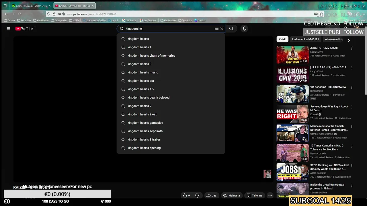367x206 pixels.
Task: Open options menu for the 12 Times Comedians video
Action: [352, 146]
